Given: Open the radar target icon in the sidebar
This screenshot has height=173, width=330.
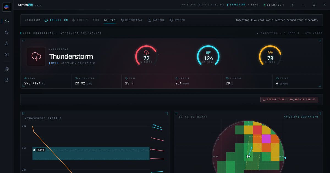Looking at the screenshot, I should pyautogui.click(x=7, y=69).
